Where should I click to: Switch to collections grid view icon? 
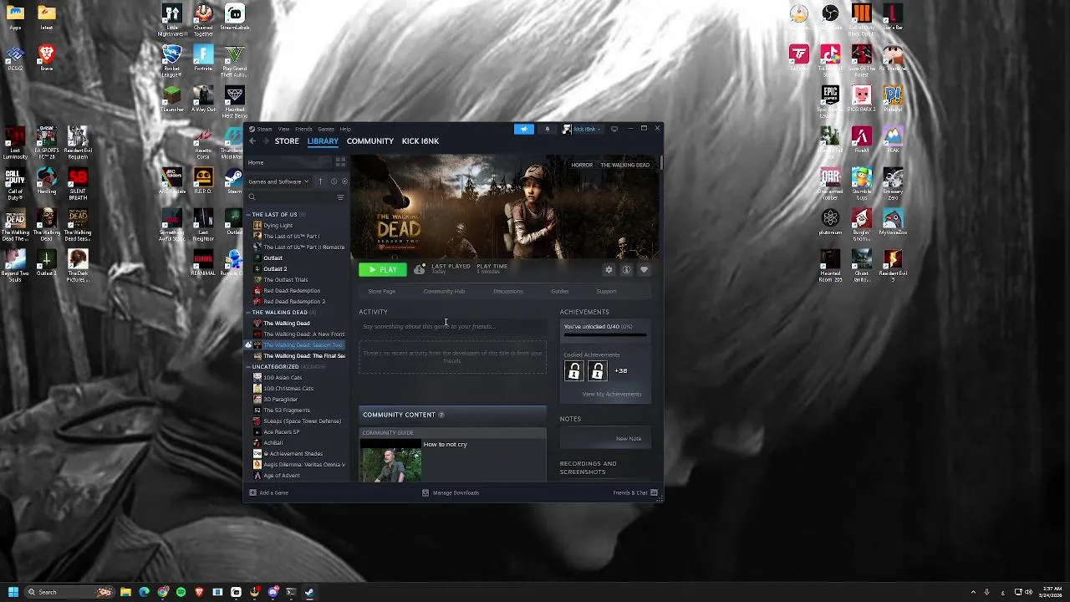[340, 162]
